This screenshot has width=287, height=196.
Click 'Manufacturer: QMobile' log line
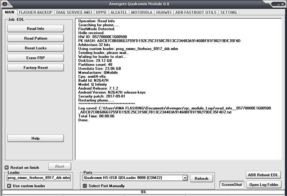[98, 73]
